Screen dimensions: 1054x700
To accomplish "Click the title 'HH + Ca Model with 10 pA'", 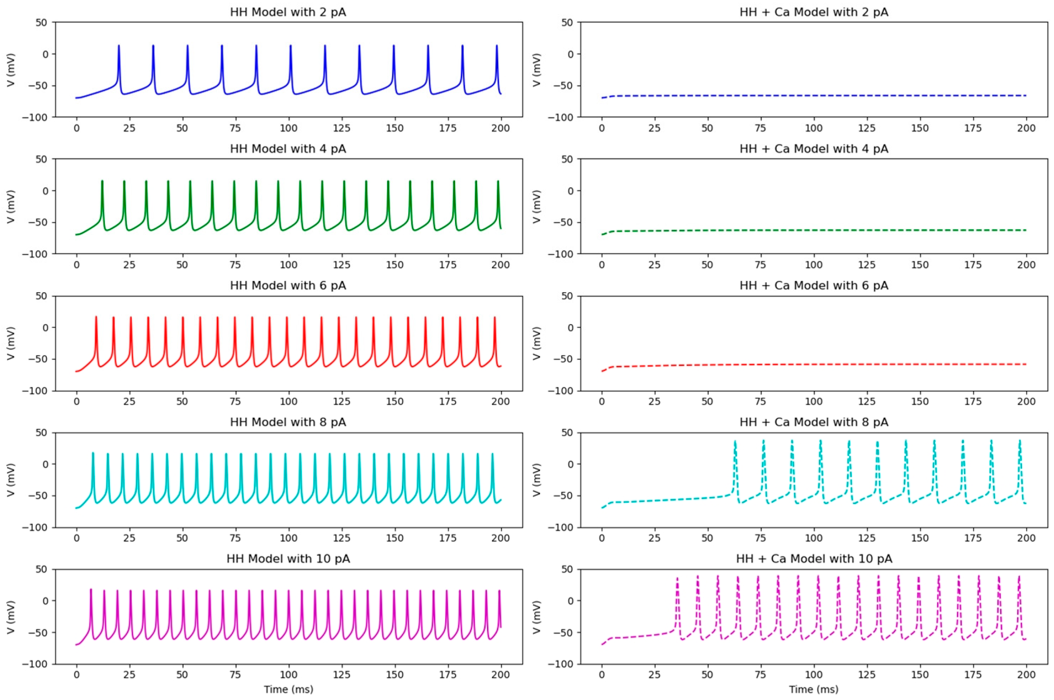I will [x=814, y=559].
